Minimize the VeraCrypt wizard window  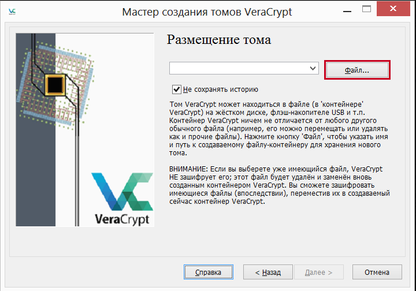(347, 11)
